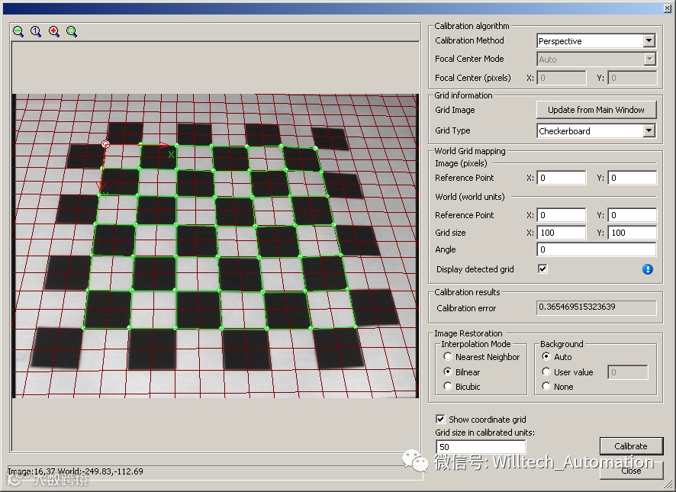
Task: Open the Grid Type dropdown
Action: pyautogui.click(x=596, y=130)
